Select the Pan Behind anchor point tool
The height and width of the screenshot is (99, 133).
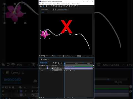tap(56, 6)
